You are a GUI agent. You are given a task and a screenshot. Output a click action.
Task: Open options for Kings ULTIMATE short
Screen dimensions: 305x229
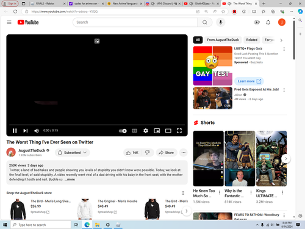click(x=282, y=192)
